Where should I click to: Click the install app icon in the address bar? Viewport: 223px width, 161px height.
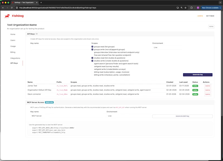pyautogui.click(x=178, y=8)
